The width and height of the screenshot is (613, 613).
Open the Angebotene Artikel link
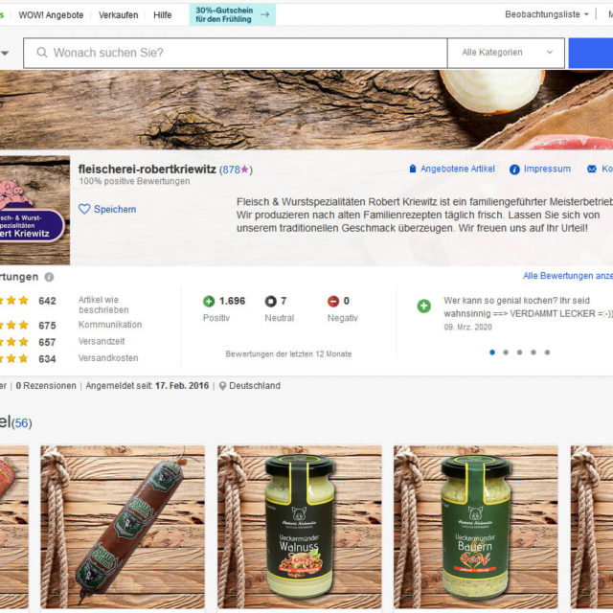point(458,169)
